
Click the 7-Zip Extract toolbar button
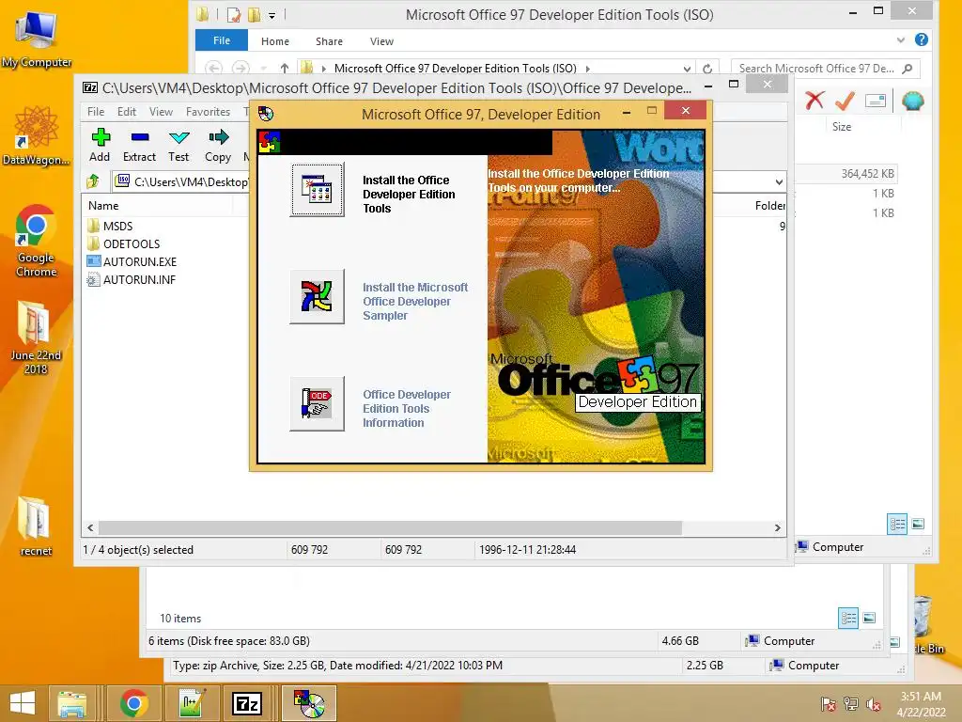click(x=139, y=146)
